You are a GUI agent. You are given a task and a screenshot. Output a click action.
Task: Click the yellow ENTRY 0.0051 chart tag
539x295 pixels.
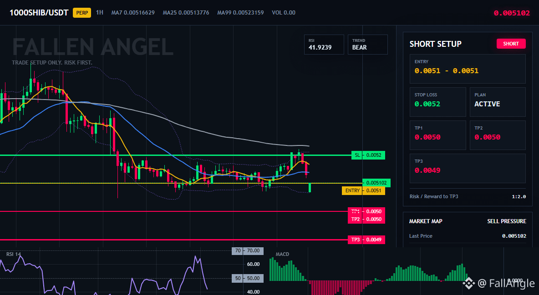(x=363, y=190)
